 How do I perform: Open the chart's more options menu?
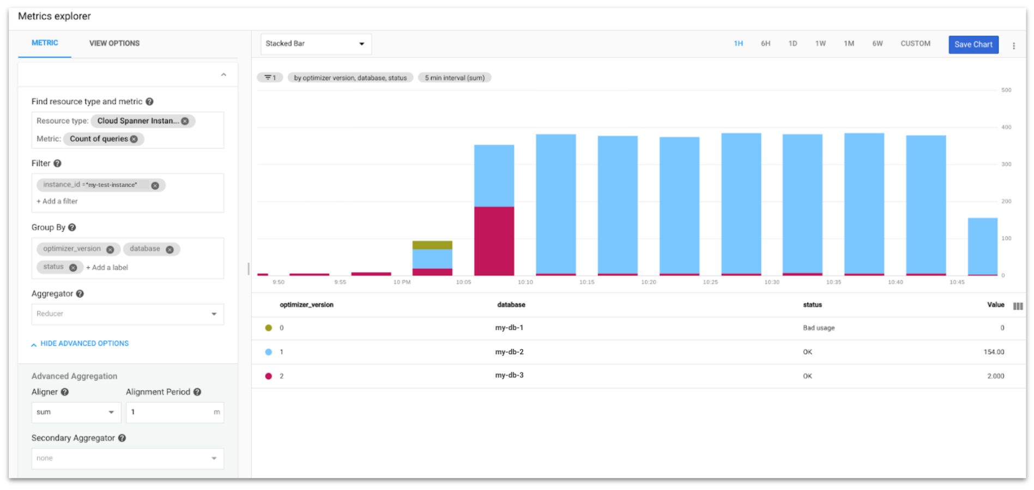pos(1013,46)
